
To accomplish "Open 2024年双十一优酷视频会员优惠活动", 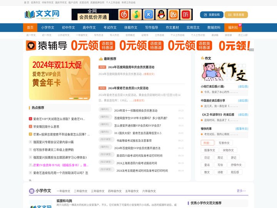I will [x=136, y=111].
